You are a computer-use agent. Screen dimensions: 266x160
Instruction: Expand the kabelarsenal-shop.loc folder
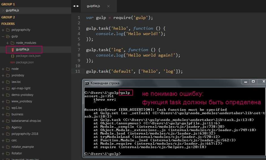[x=3, y=121]
